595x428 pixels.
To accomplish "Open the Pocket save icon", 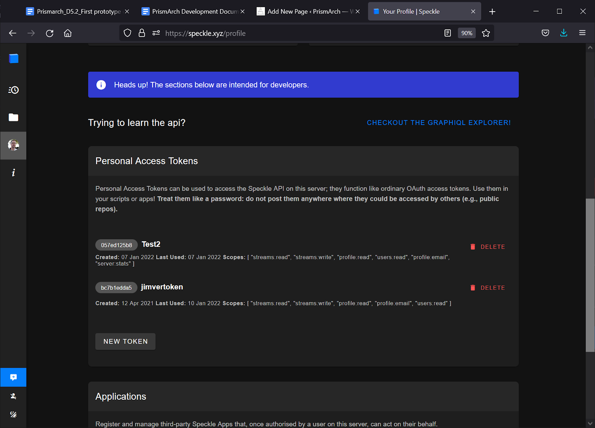I will 546,33.
